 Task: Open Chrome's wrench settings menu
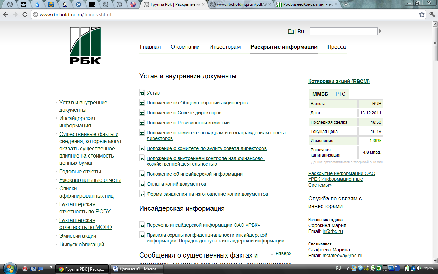click(431, 15)
